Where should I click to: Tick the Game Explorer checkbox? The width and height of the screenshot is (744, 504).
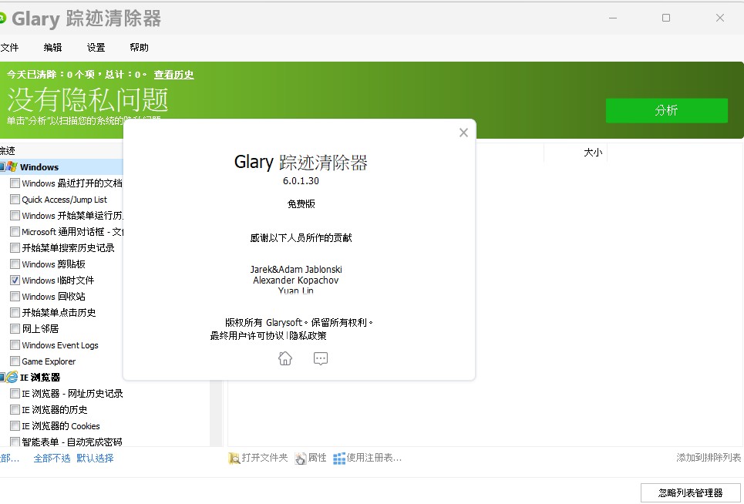point(15,361)
